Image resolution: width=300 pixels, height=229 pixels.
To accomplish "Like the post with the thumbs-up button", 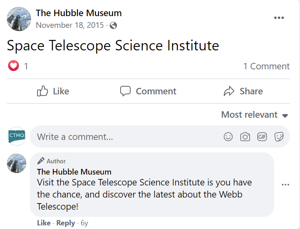I will click(53, 91).
